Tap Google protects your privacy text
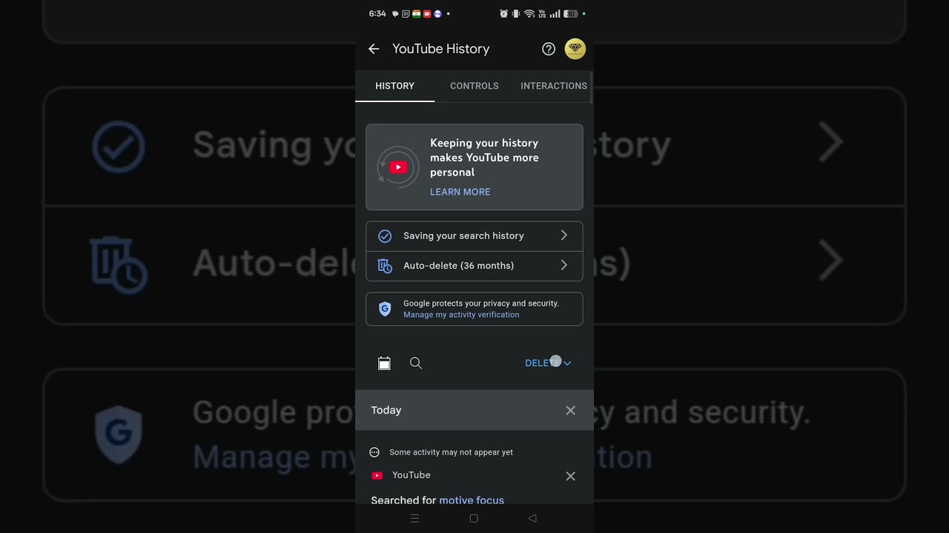949x533 pixels. (x=481, y=304)
